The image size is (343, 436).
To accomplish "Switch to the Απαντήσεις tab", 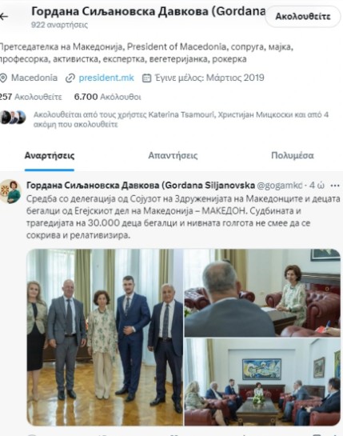I will (x=173, y=155).
